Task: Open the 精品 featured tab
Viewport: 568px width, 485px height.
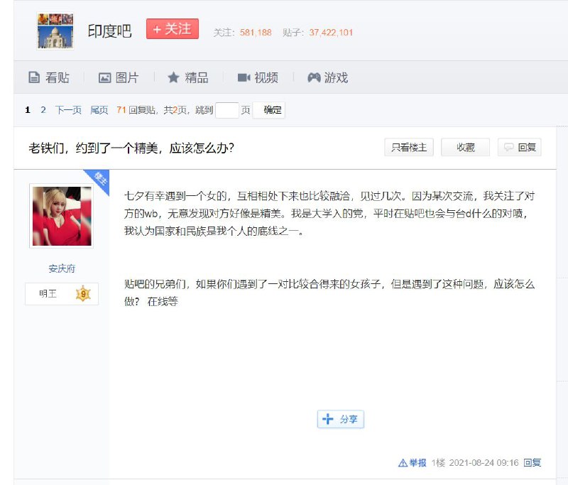Action: (187, 78)
